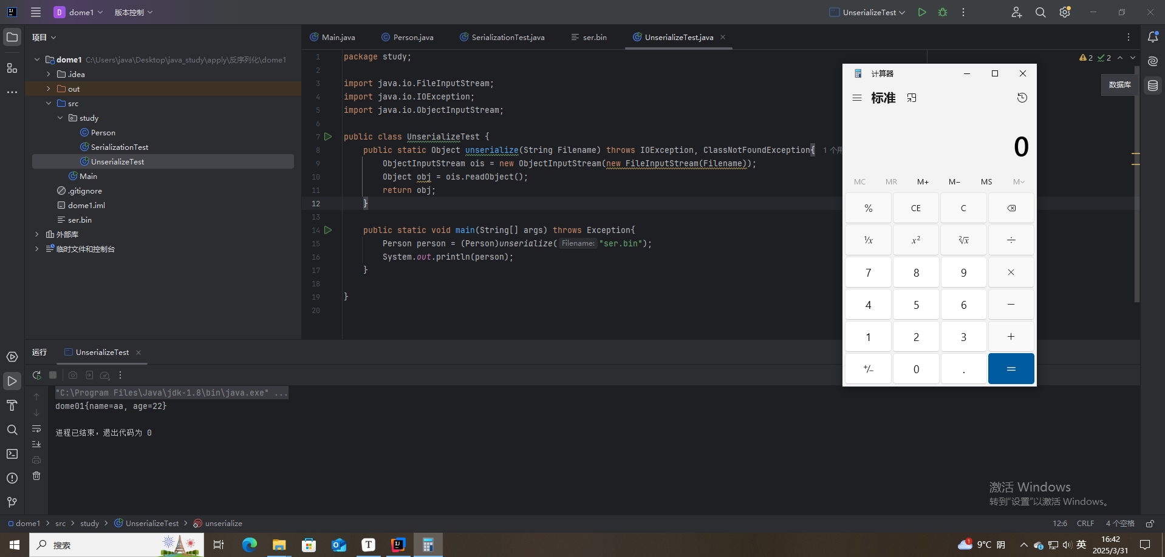
Task: Show more tool windows with the ellipsis icon
Action: (x=12, y=92)
